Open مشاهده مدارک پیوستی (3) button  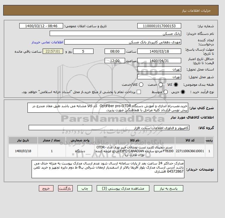click(x=123, y=188)
